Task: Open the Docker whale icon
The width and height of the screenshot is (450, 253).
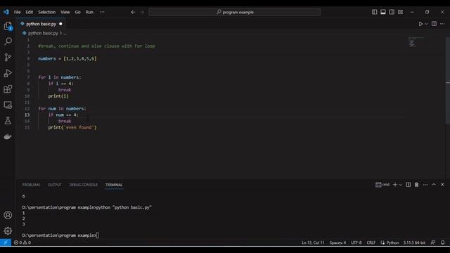Action: tap(8, 136)
